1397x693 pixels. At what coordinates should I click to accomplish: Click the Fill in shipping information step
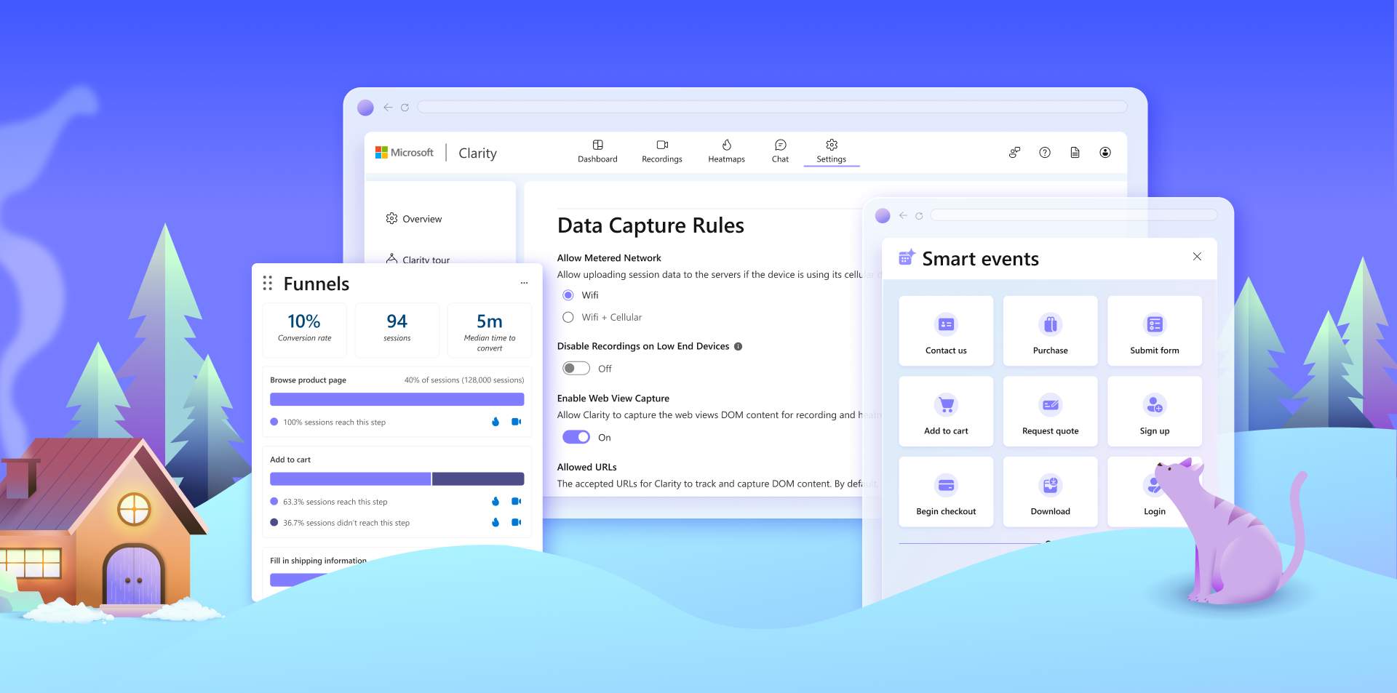coord(318,561)
